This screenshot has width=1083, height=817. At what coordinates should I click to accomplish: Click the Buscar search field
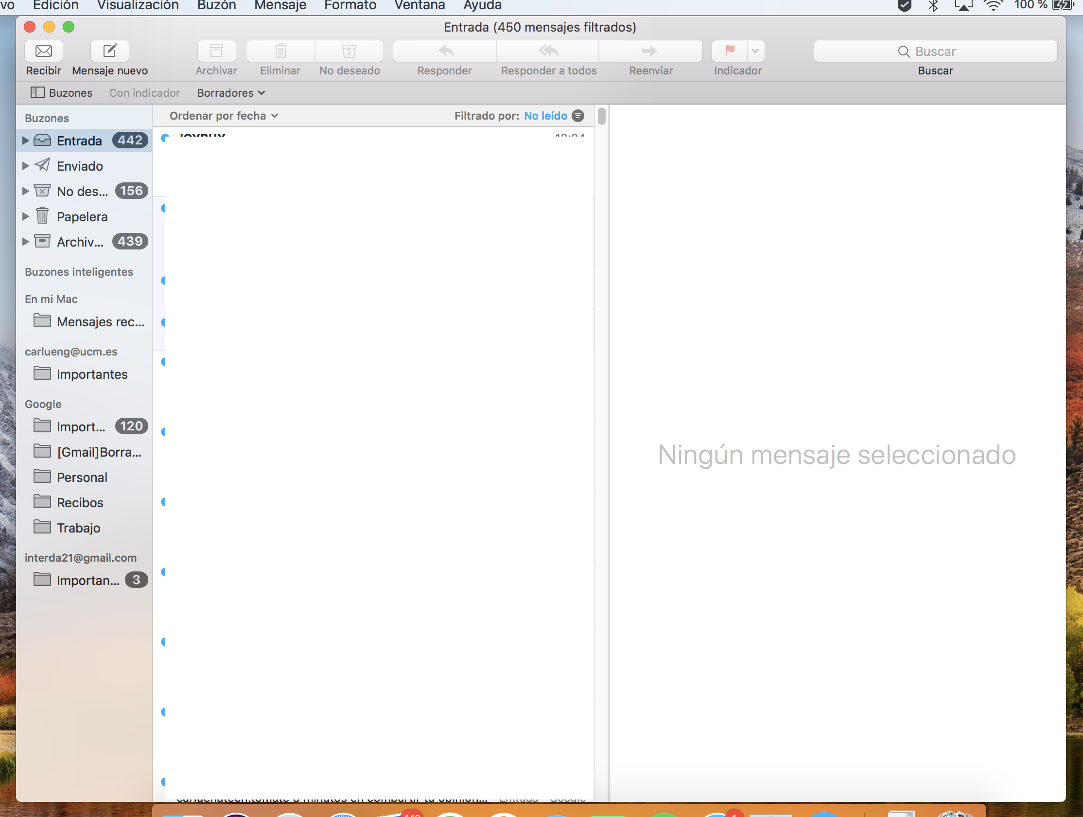(x=935, y=52)
